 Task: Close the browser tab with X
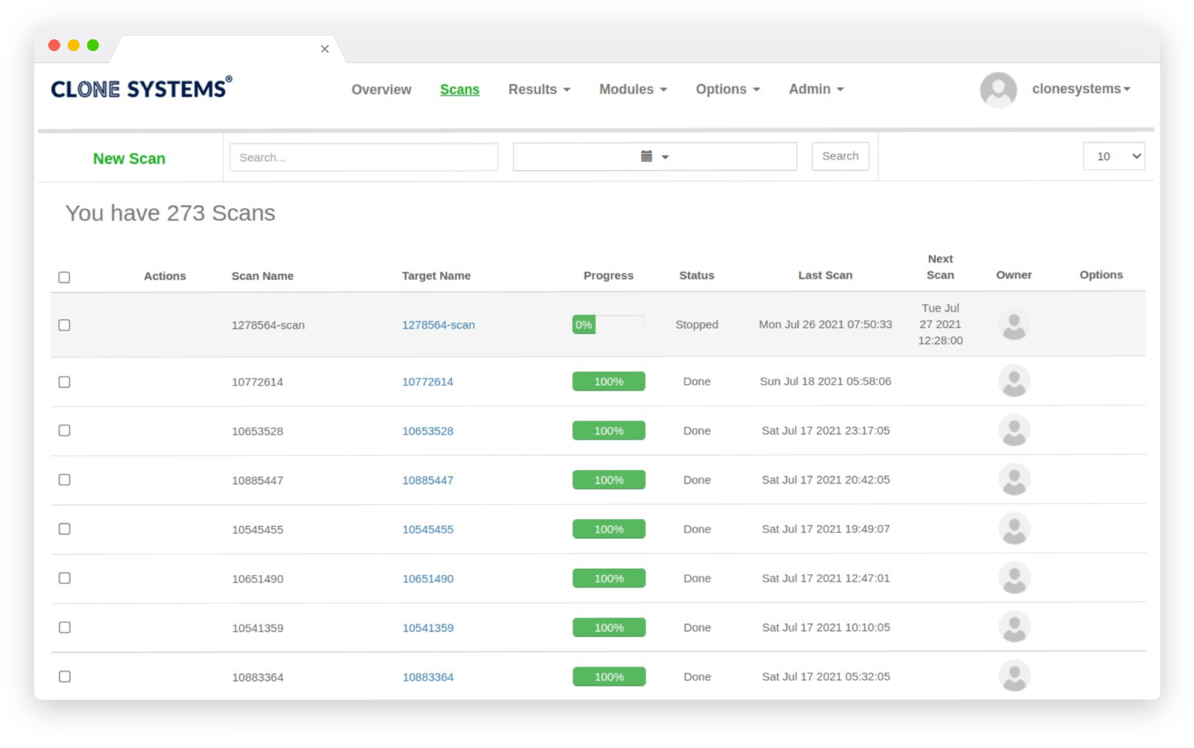point(325,49)
